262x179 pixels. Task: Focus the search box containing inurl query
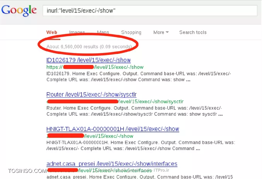point(150,10)
